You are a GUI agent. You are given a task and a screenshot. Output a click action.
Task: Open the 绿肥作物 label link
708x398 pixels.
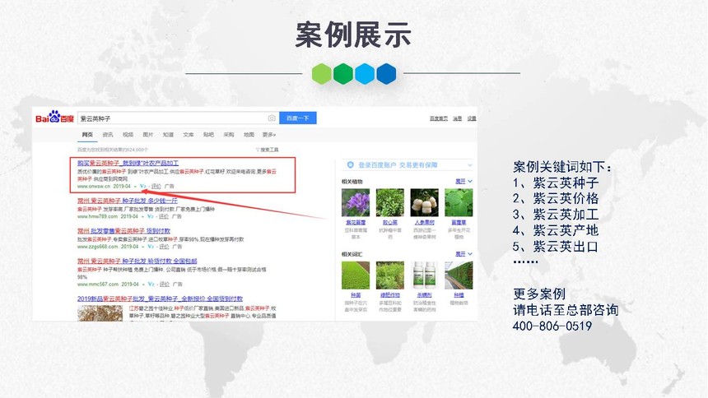click(x=389, y=295)
